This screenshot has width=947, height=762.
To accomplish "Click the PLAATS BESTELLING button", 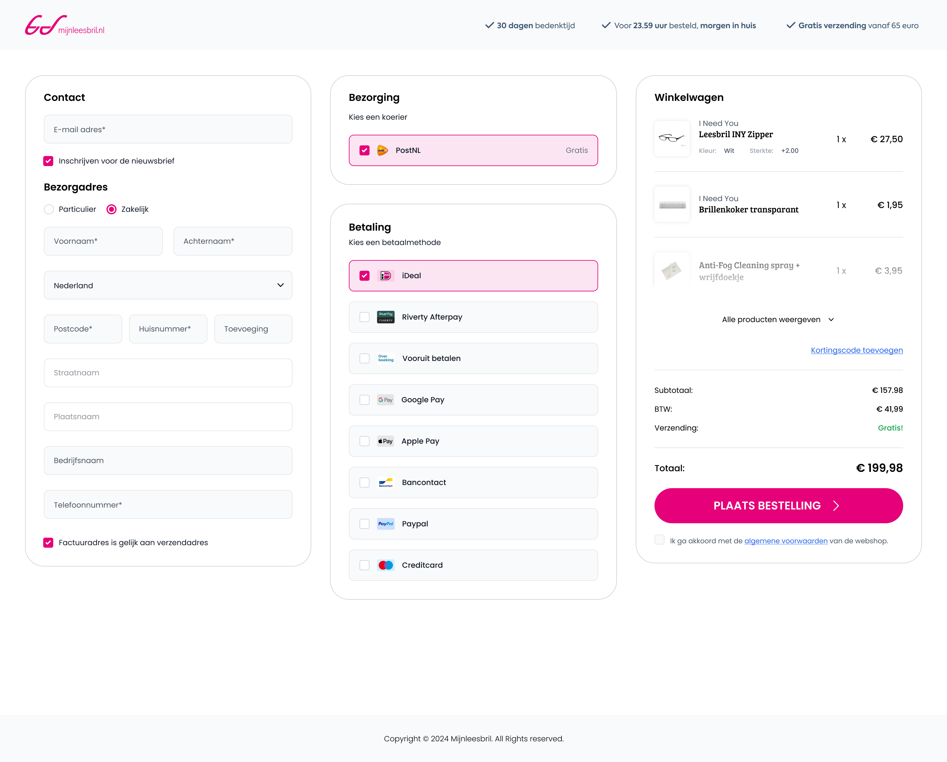I will pos(778,505).
